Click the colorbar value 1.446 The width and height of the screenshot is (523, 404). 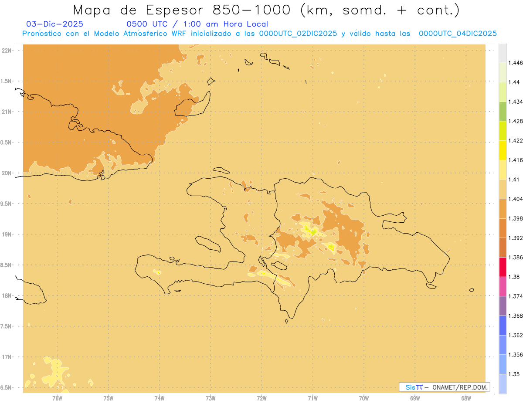(x=516, y=63)
